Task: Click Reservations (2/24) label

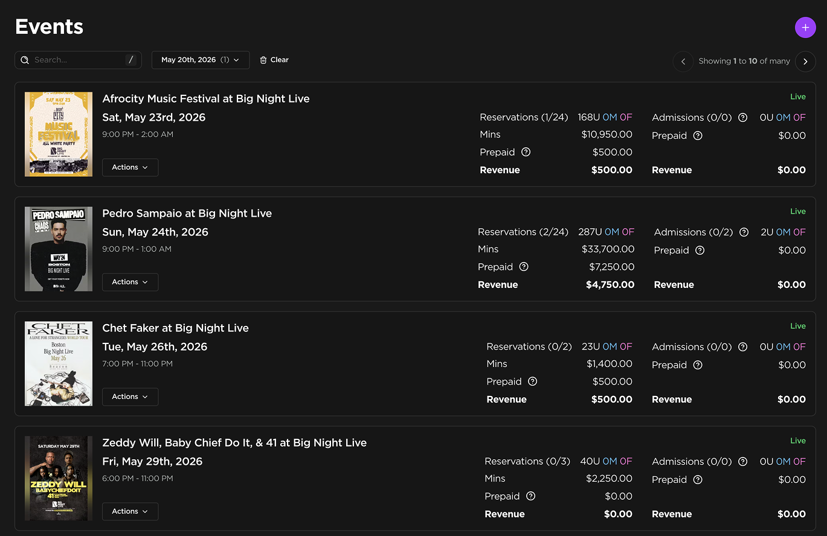Action: pyautogui.click(x=523, y=232)
